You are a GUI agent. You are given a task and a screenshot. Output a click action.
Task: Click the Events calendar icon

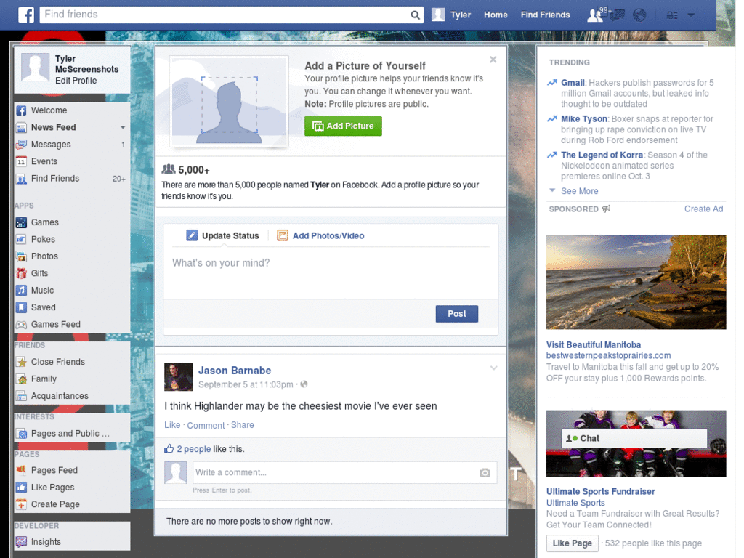[x=21, y=162]
